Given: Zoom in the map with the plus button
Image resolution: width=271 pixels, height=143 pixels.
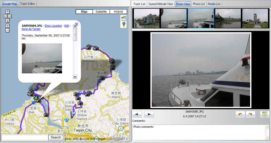Looking at the screenshot, I should click(7, 26).
